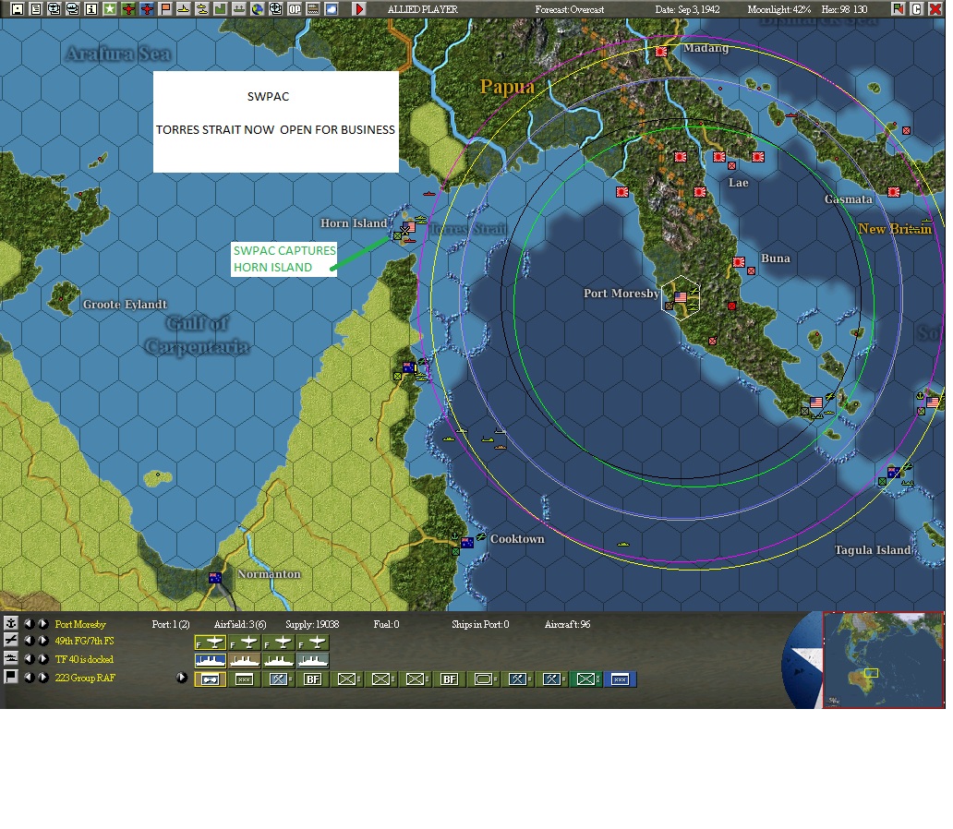This screenshot has height=829, width=953.
Task: Click the ship icon beside TF 40
Action: (x=10, y=658)
